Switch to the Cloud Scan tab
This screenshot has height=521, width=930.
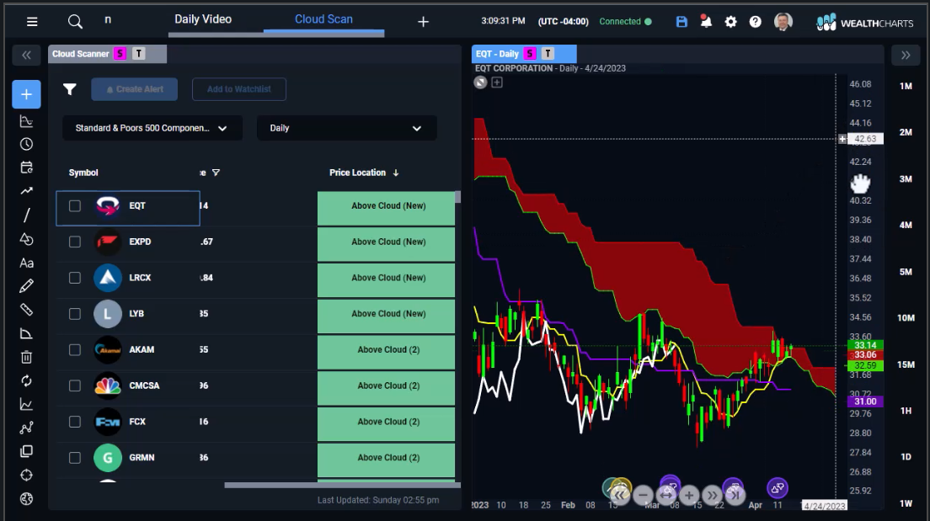323,19
